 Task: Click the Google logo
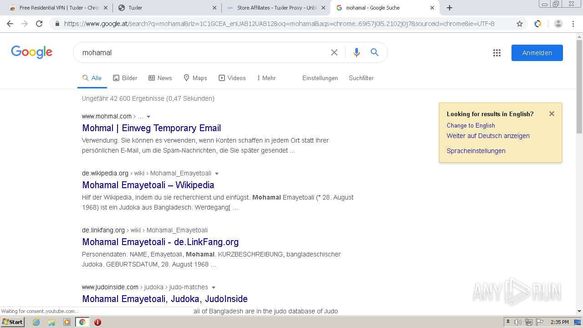pos(32,52)
